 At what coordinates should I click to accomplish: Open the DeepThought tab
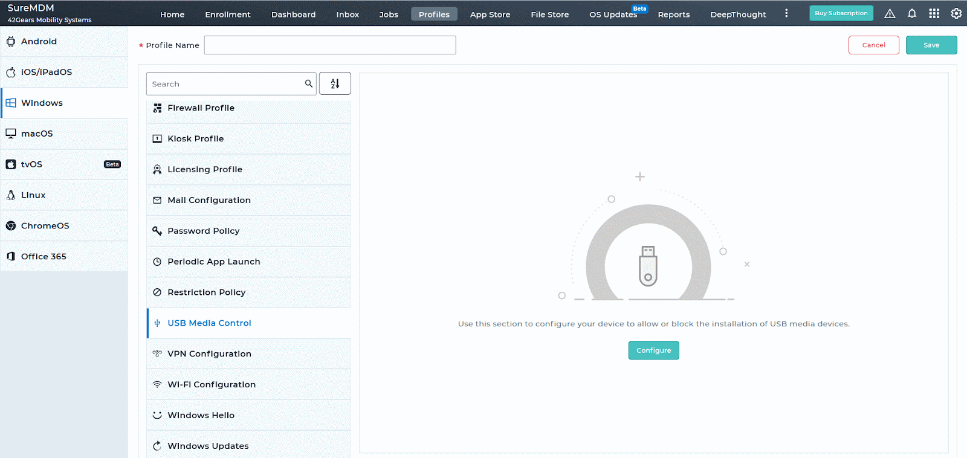[738, 15]
